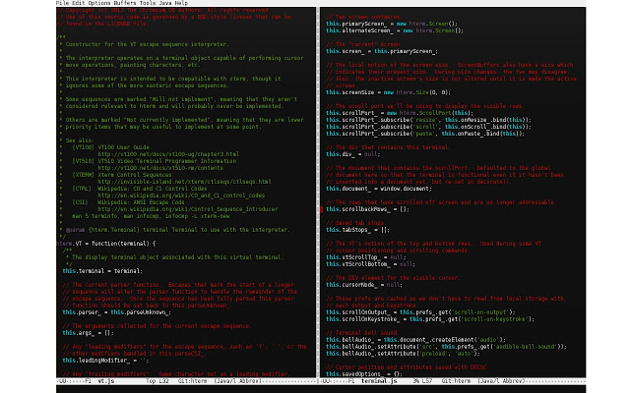
Task: Click the invisible-island ctlseqs.html URL
Action: (x=184, y=182)
